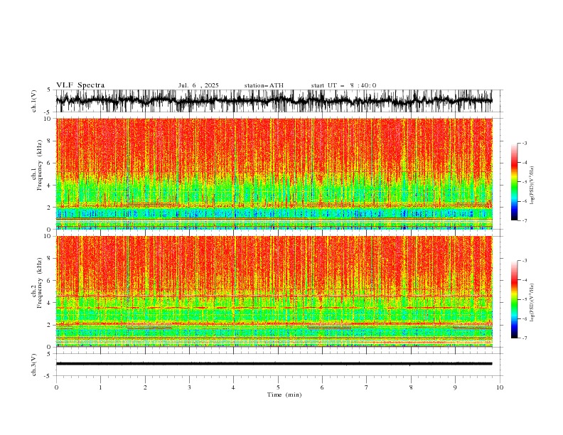Screen dimensions: 563x435
Task: Click the ch.2 frequency tick label "4"
Action: pos(49,303)
